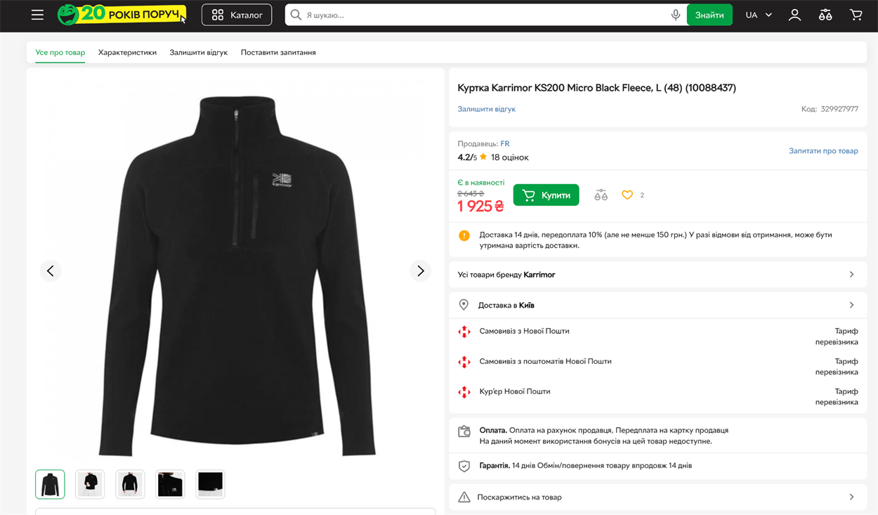Open the Каталог button
Image resolution: width=878 pixels, height=515 pixels.
pyautogui.click(x=237, y=15)
